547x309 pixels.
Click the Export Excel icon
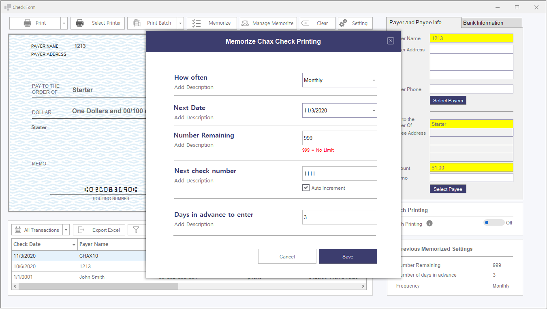[x=81, y=230]
